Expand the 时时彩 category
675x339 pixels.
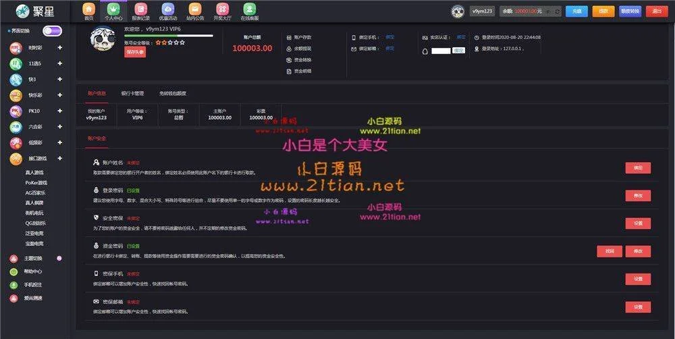click(x=60, y=48)
